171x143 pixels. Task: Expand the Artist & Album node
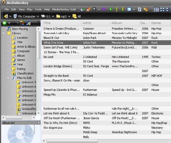(8, 47)
